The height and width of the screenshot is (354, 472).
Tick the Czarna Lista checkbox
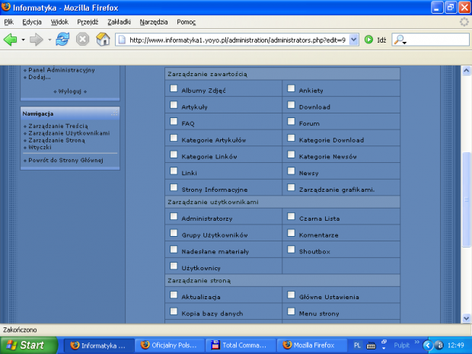pos(291,216)
